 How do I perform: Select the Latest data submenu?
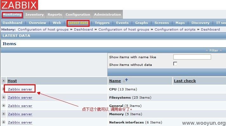click(78, 23)
